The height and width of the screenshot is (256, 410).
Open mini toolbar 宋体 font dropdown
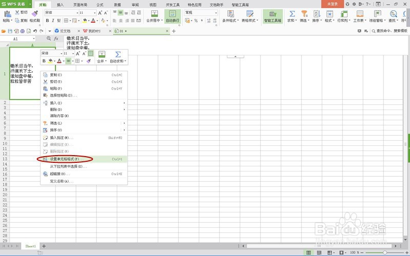click(x=61, y=53)
